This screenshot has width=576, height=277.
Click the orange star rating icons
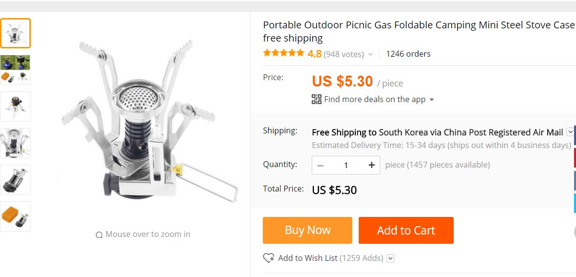click(283, 53)
